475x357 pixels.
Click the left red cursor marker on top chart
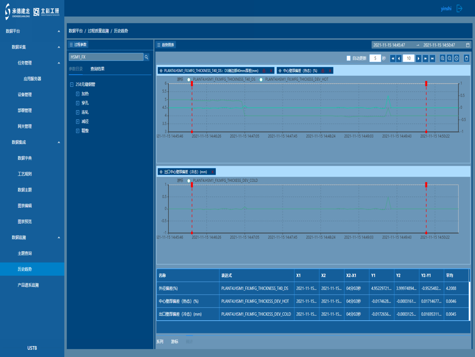point(192,84)
